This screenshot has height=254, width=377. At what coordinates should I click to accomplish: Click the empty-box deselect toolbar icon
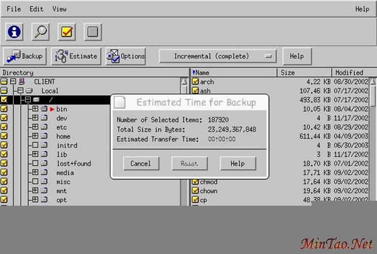point(93,32)
